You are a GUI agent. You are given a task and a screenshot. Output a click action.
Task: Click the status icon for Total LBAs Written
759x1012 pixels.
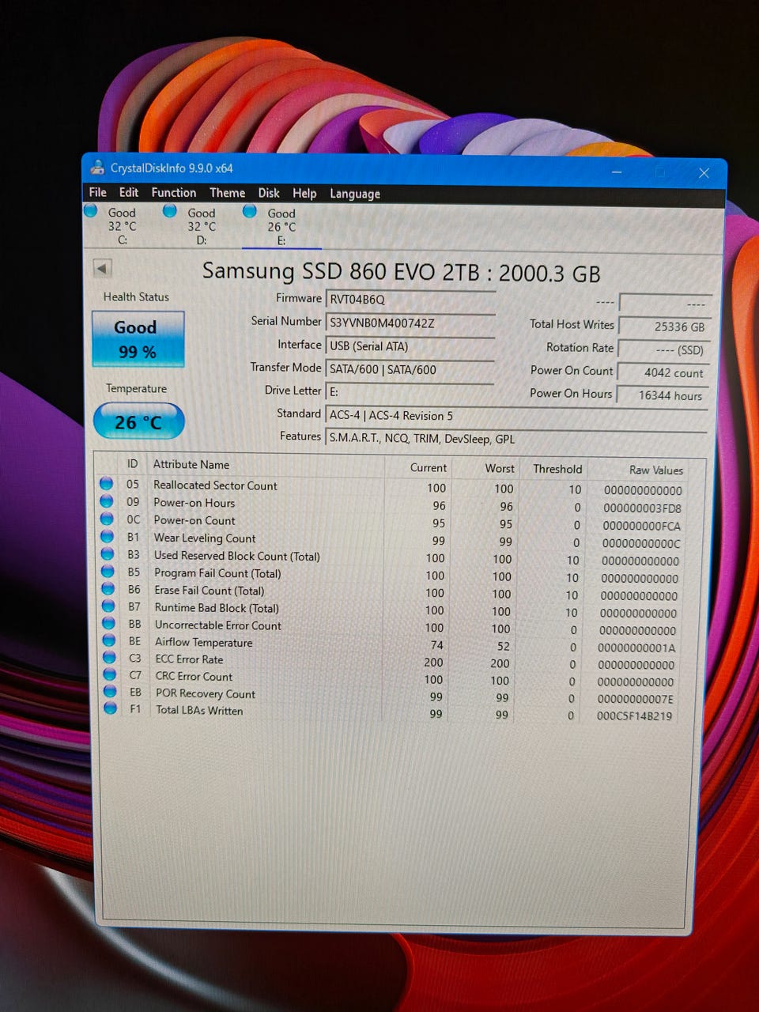pyautogui.click(x=111, y=708)
